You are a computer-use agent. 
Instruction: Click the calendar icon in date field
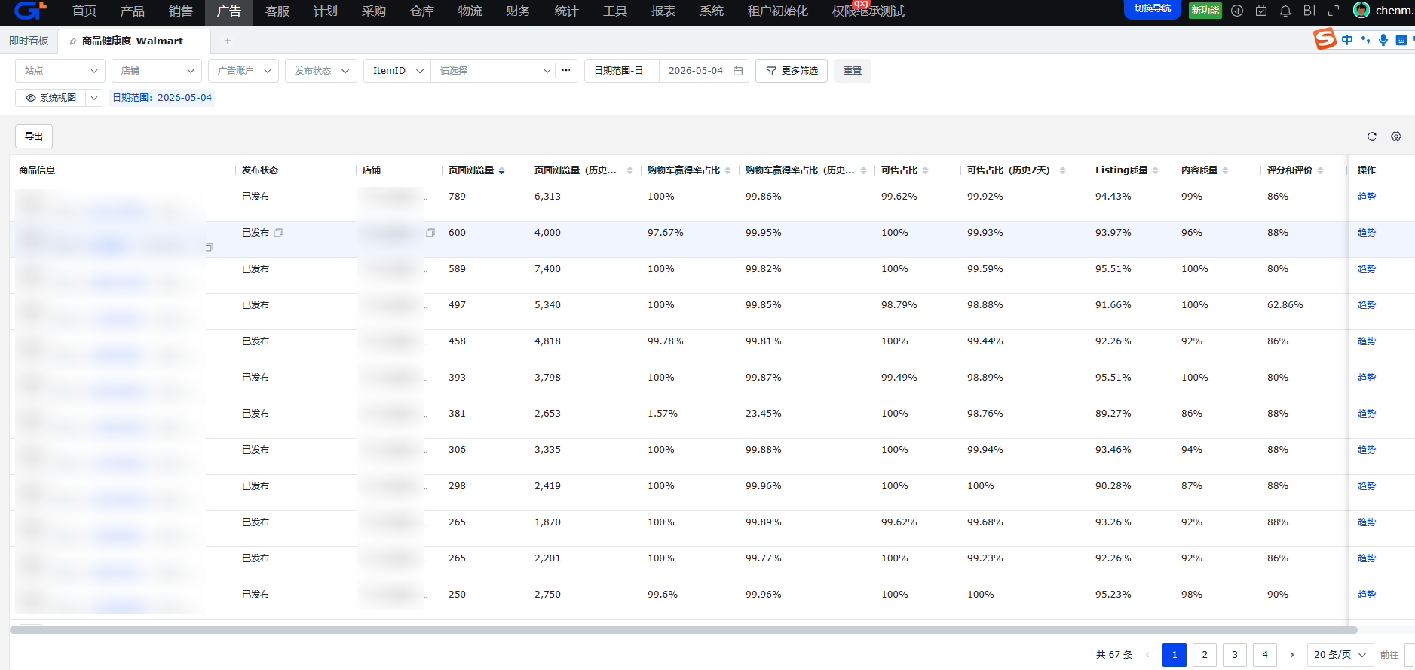738,71
